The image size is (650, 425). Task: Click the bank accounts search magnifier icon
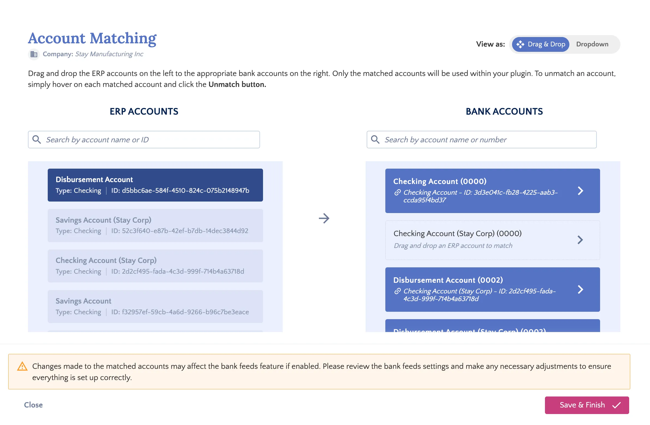[375, 140]
